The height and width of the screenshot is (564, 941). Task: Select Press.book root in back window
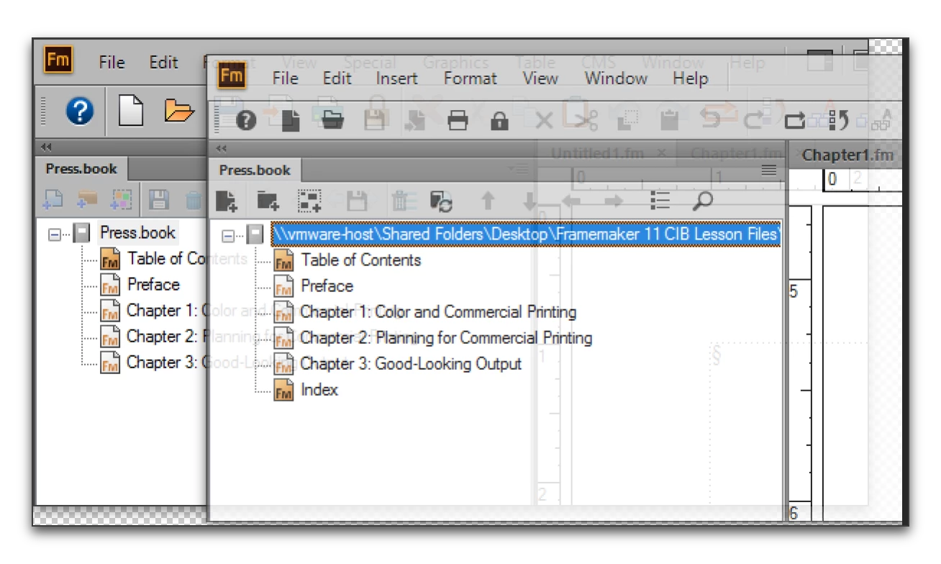137,233
